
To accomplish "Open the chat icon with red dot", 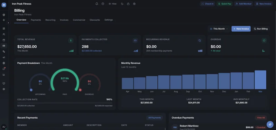I will click(4, 69).
